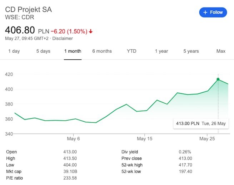Screen dimensions: 234x185
Task: Switch to the 6 months tab
Action: 102,51
